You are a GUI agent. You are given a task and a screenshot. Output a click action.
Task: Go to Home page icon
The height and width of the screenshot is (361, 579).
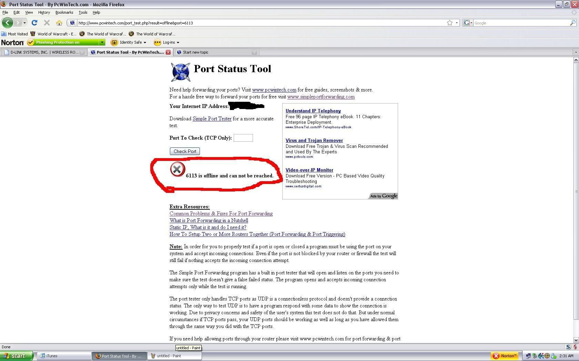[x=59, y=23]
